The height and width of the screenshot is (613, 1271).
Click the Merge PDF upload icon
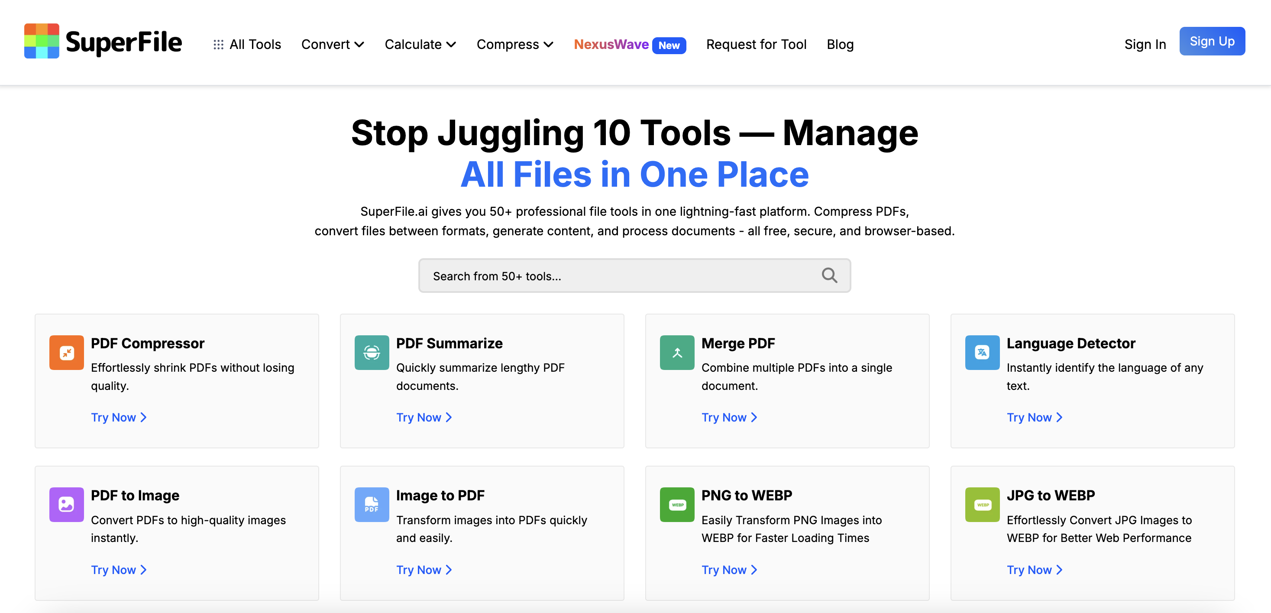(x=677, y=352)
